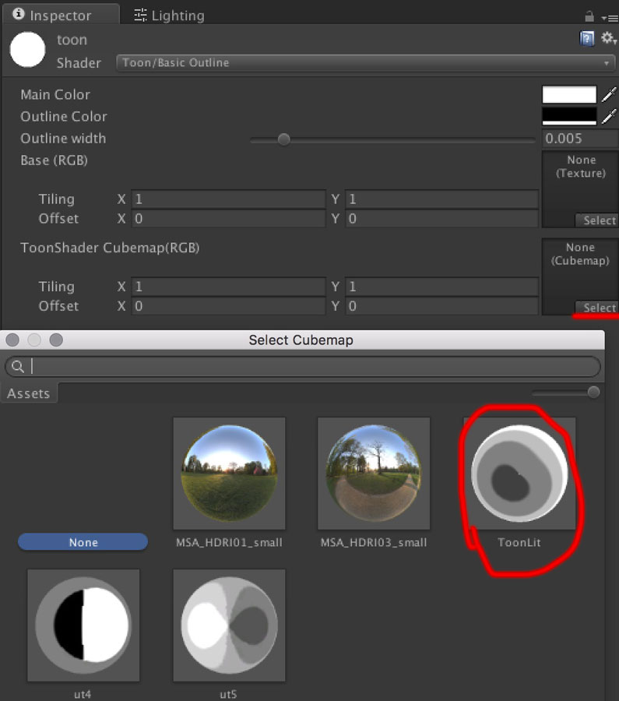This screenshot has width=619, height=701.
Task: Select the Assets tab in the picker
Action: coord(29,393)
